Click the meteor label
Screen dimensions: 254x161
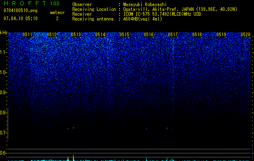pyautogui.click(x=57, y=12)
